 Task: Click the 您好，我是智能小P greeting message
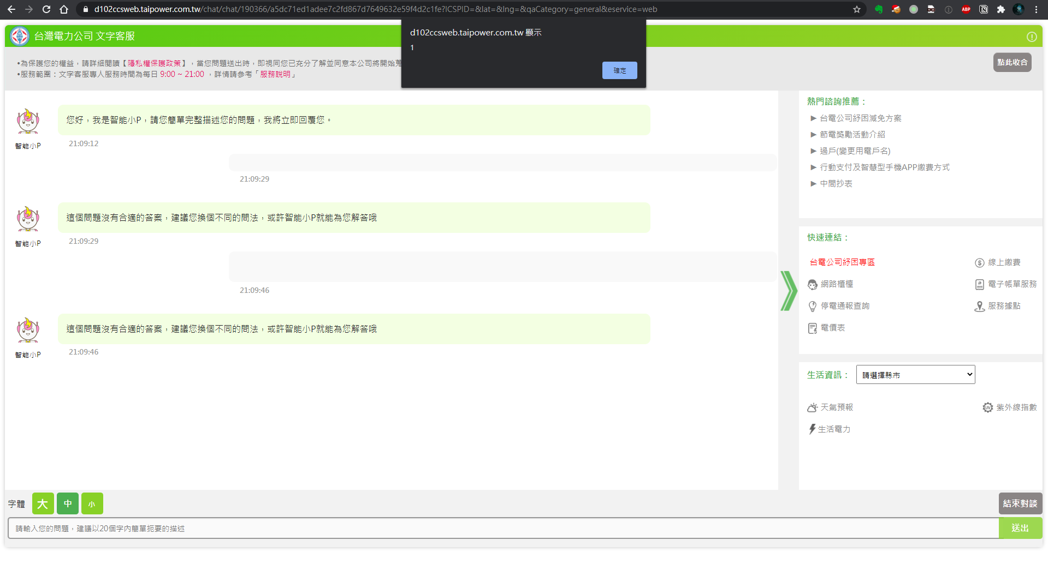tap(354, 120)
